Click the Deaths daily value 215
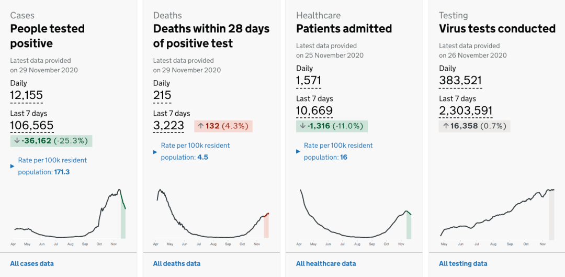The image size is (565, 277). click(x=162, y=95)
